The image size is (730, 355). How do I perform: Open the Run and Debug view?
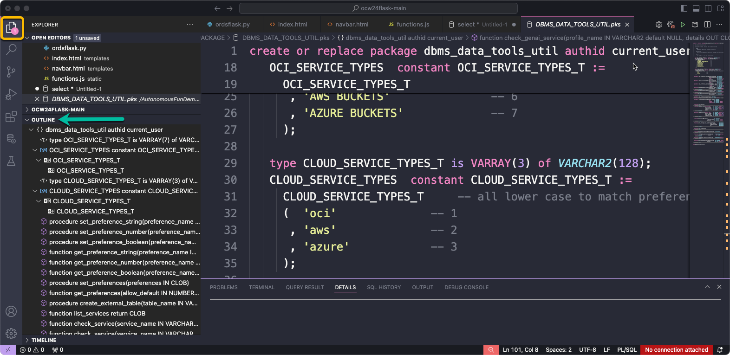point(11,95)
